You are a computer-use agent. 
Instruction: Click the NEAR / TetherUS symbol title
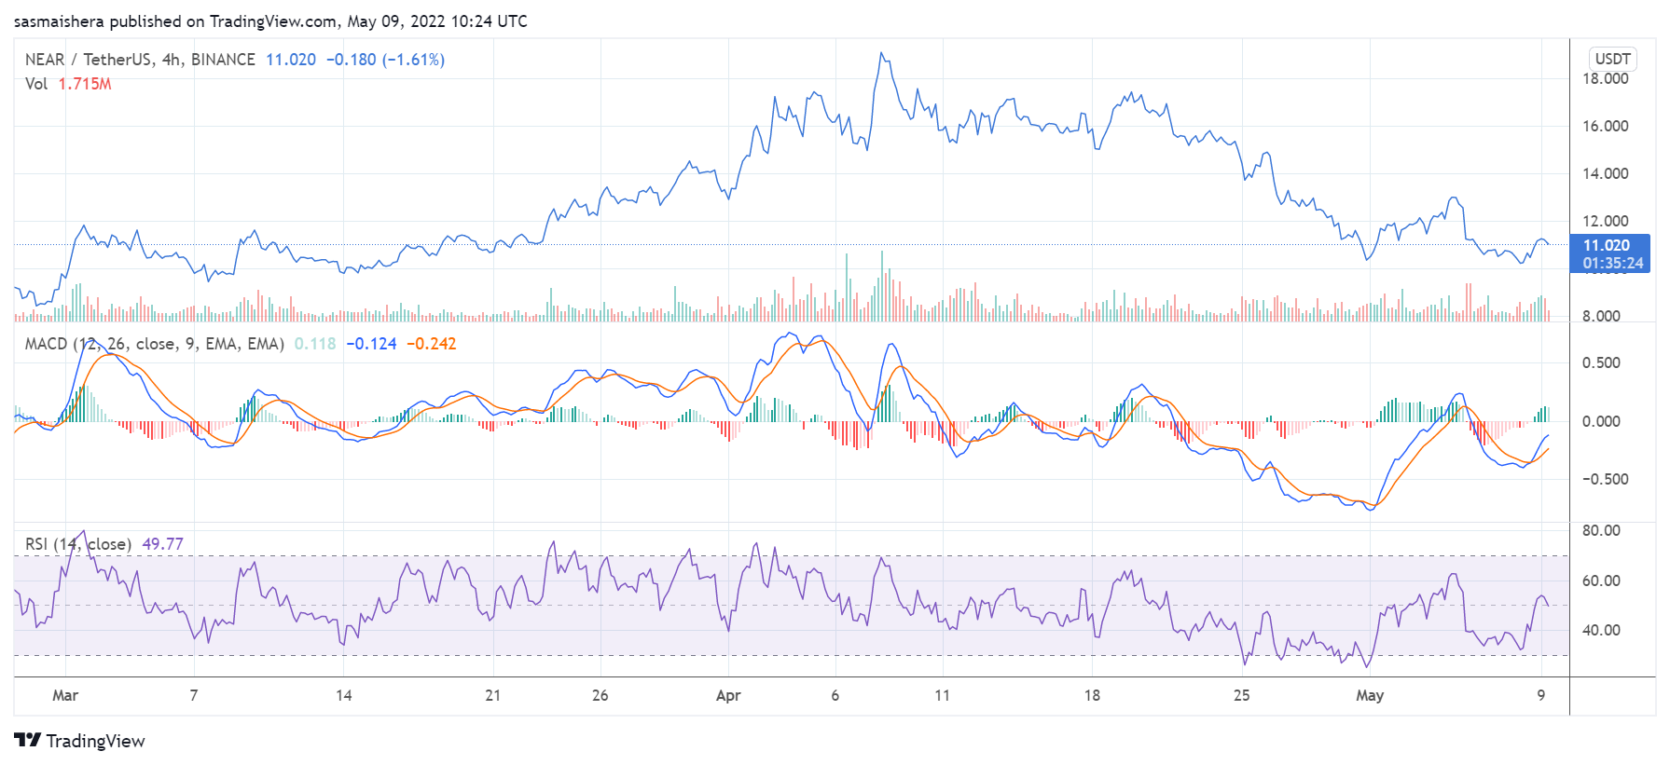140,60
